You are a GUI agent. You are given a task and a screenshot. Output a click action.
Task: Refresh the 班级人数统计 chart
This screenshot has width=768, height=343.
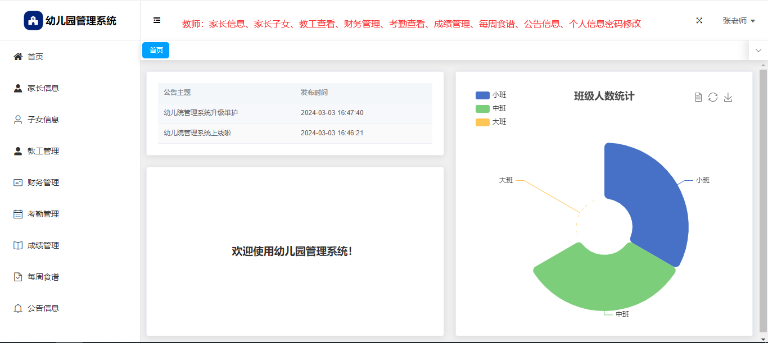[713, 97]
